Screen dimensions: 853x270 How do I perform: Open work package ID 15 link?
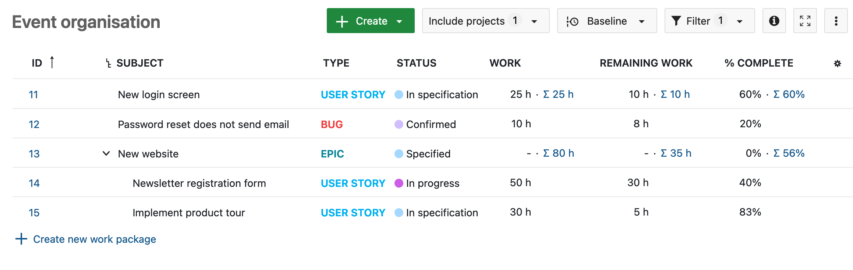click(x=34, y=213)
